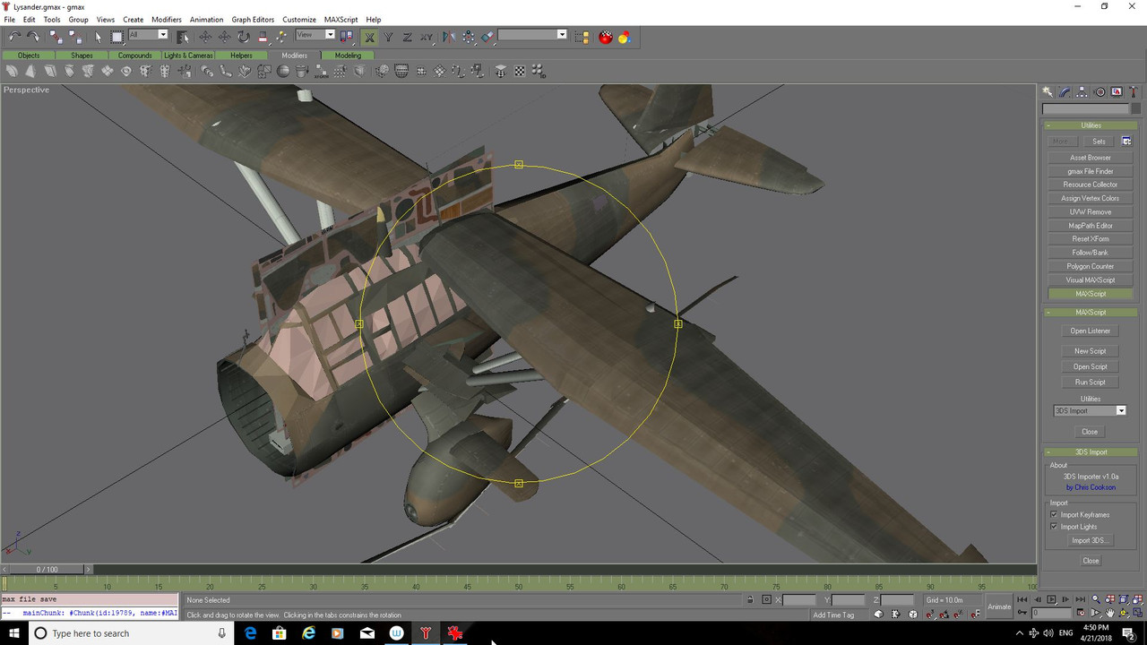Open the Graph Editors menu
This screenshot has width=1147, height=645.
(252, 20)
